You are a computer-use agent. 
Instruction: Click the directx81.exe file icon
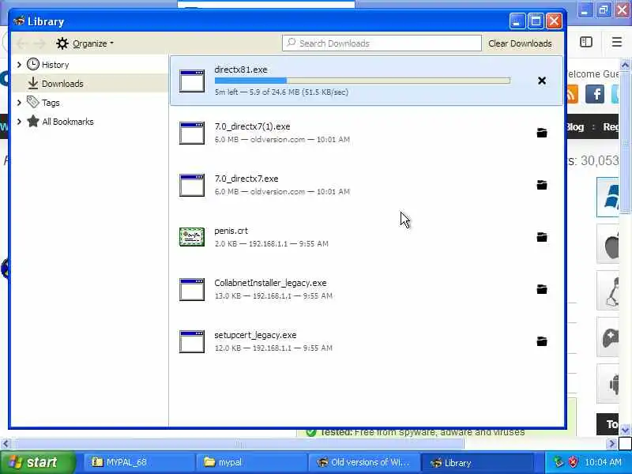point(192,81)
